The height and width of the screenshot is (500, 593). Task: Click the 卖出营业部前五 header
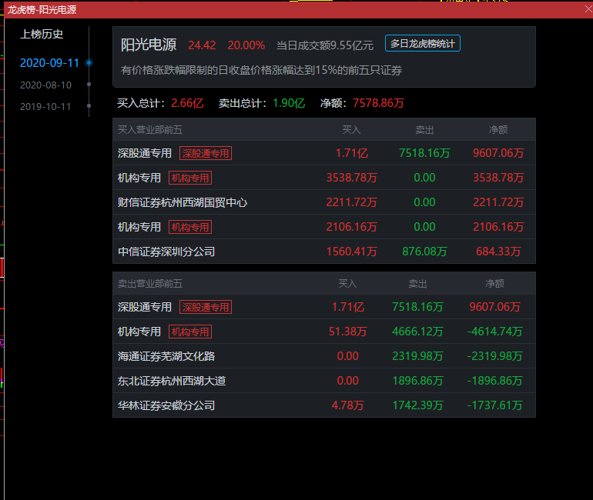150,283
